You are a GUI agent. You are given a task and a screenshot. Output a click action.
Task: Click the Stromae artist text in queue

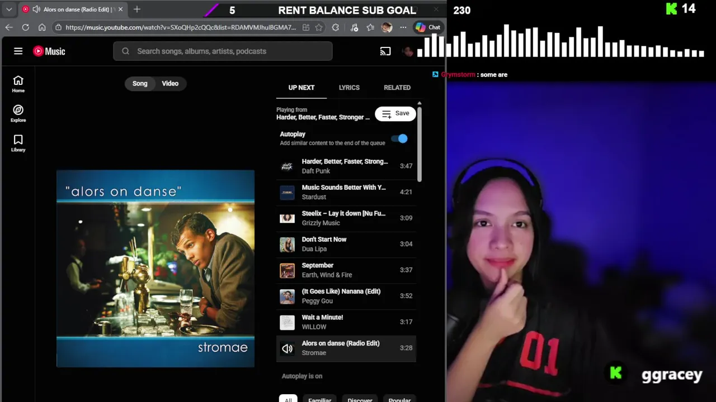click(314, 353)
